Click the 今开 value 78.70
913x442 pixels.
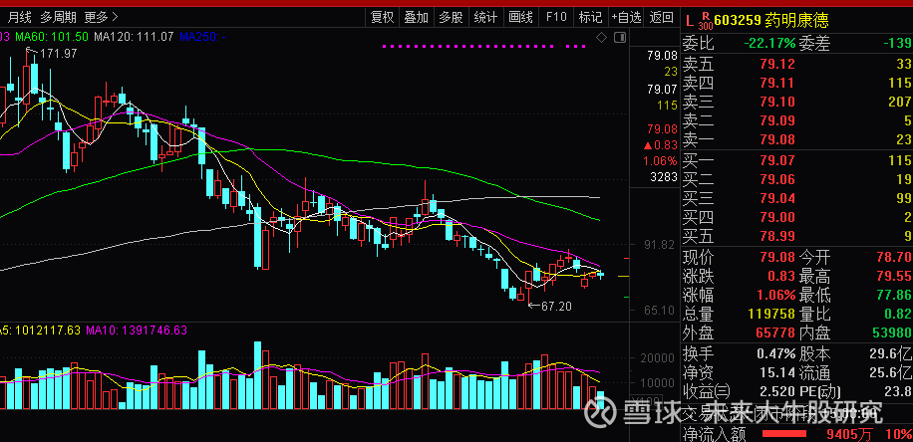pyautogui.click(x=894, y=257)
